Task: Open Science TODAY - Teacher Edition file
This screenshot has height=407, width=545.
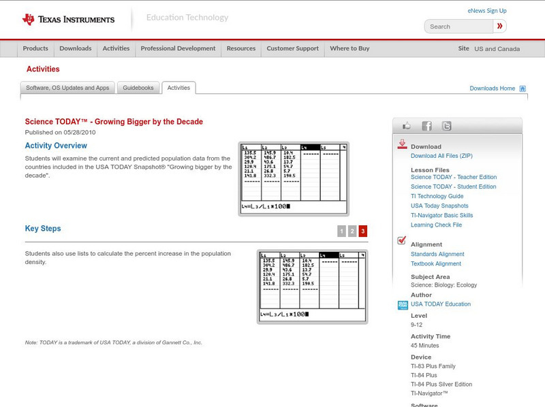Action: click(x=454, y=177)
